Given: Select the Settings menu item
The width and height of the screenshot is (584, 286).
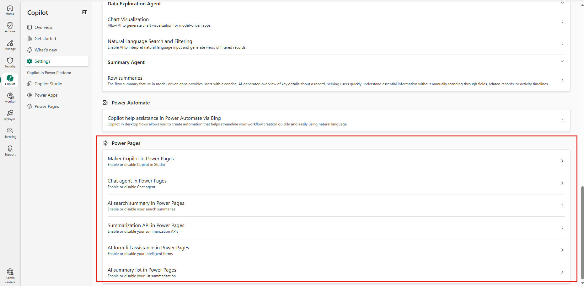Looking at the screenshot, I should [56, 61].
